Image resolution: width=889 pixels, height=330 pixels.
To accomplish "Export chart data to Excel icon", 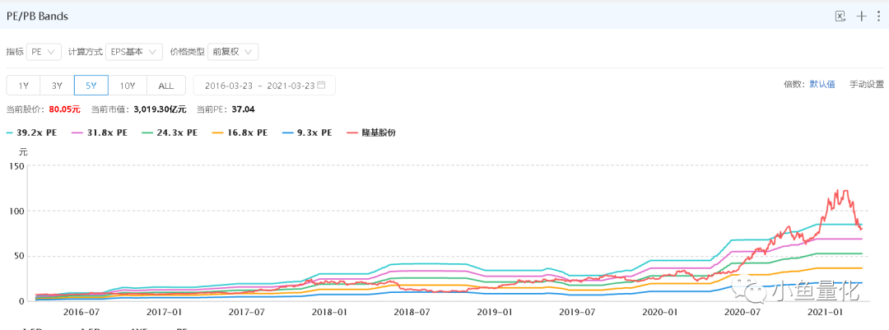I will click(x=840, y=16).
